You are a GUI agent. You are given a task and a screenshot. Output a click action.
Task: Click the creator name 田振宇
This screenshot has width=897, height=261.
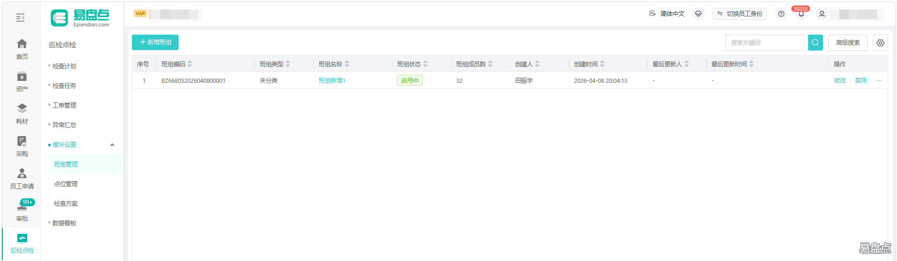coord(524,80)
